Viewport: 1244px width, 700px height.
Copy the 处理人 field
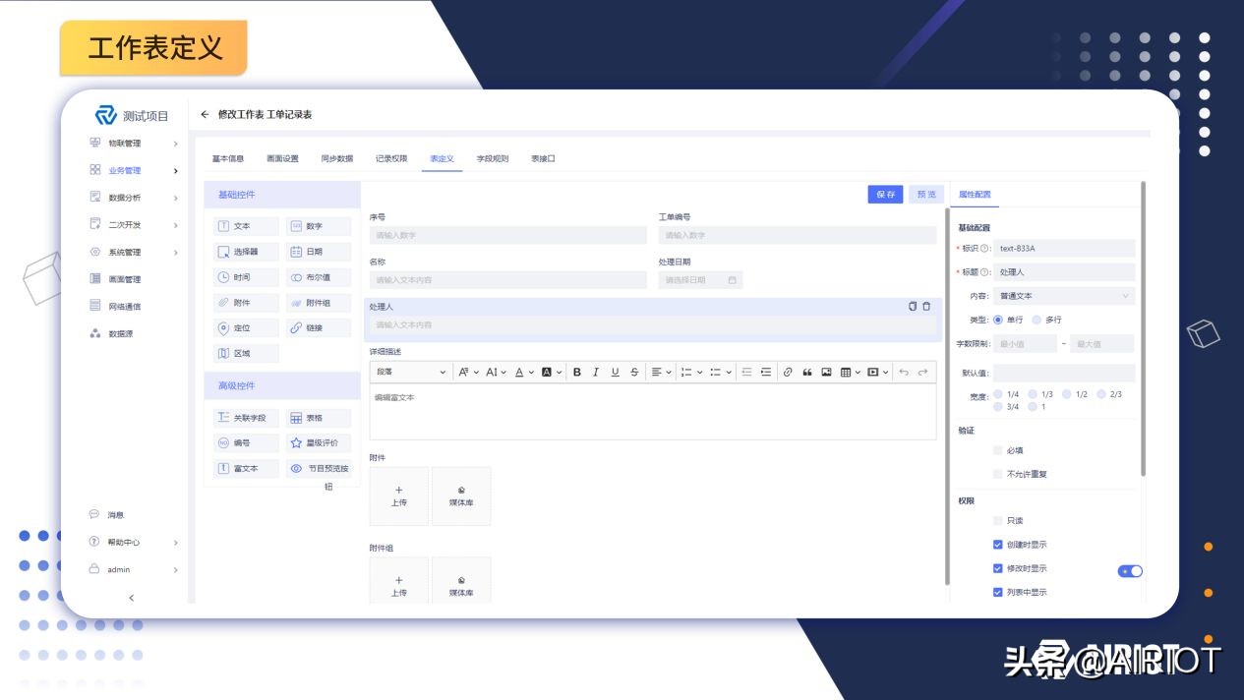(913, 307)
